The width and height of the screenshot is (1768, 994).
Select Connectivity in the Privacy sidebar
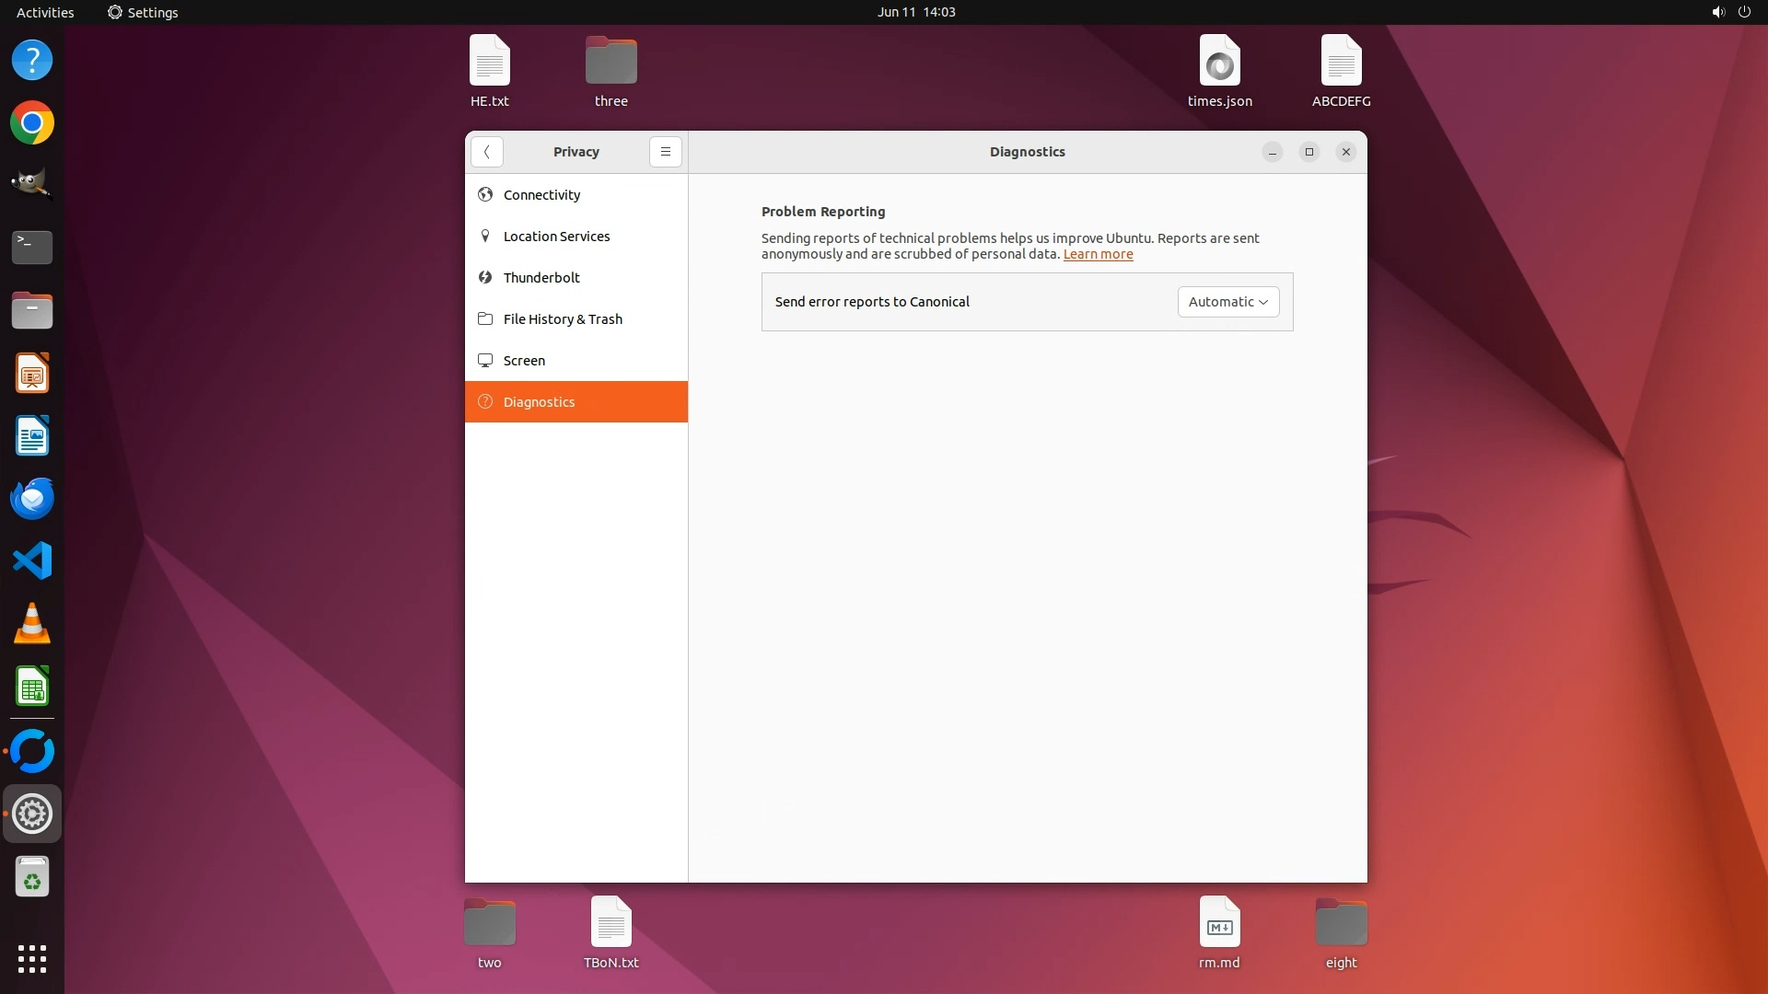tap(541, 195)
